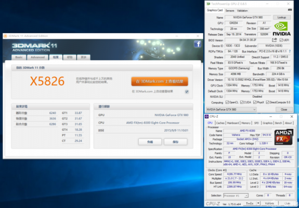299x208 pixels.
Task: Click the CPU-Z Specification field text
Action: click(x=255, y=149)
